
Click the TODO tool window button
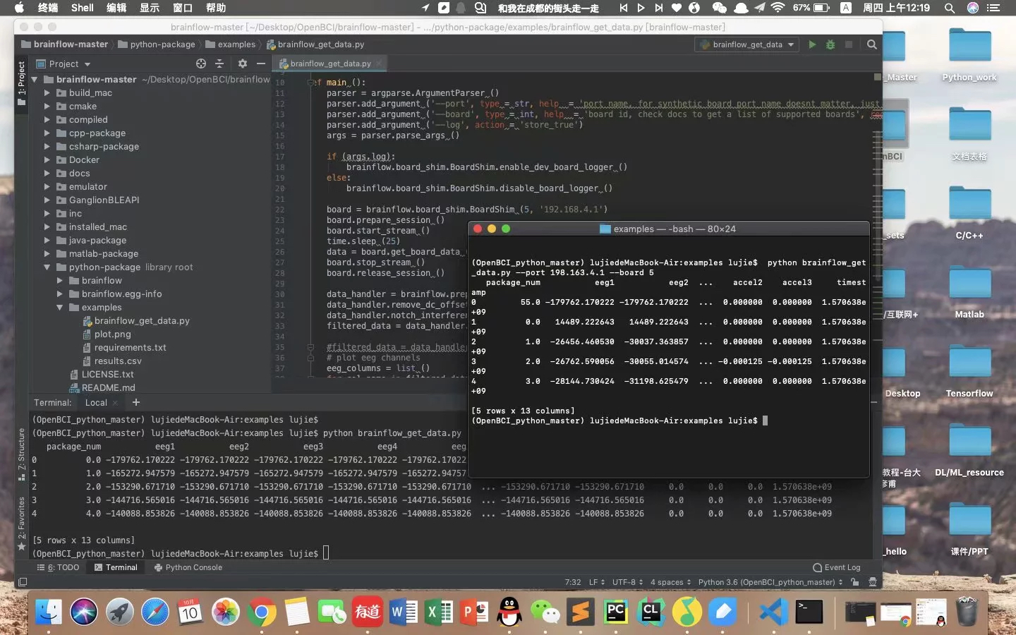(x=63, y=567)
